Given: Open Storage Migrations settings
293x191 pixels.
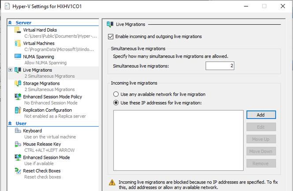Looking at the screenshot, I should click(41, 83).
